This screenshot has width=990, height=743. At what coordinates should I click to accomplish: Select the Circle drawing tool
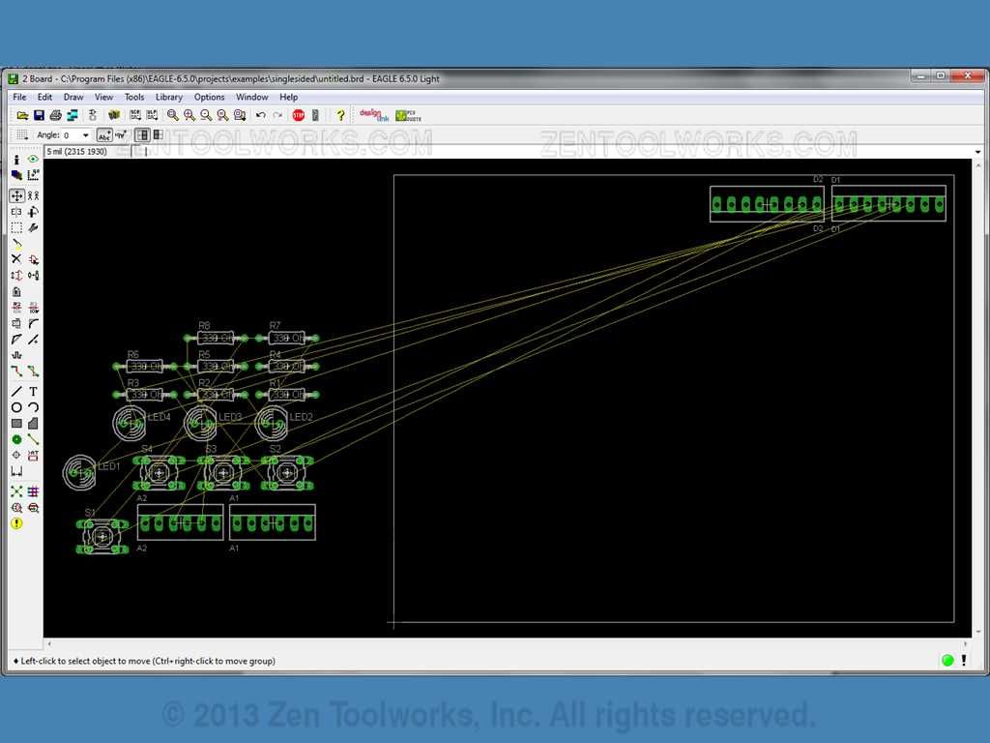16,407
